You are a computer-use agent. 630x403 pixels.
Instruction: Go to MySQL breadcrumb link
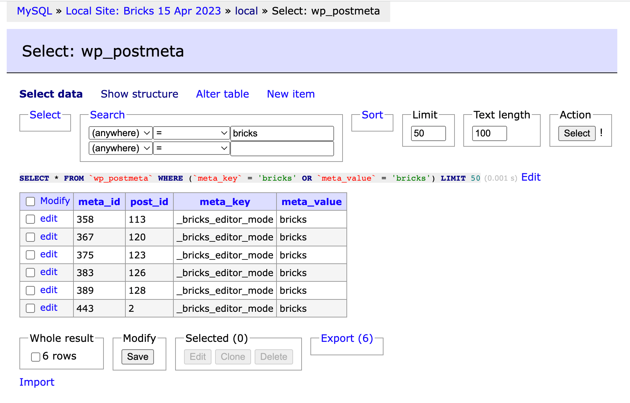(x=35, y=11)
